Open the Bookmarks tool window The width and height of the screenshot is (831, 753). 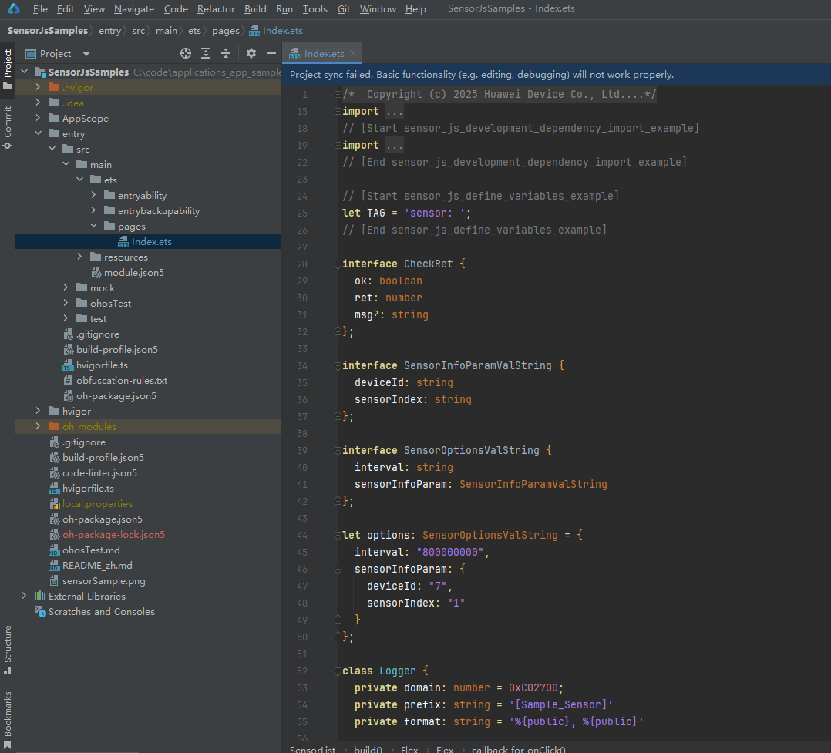click(8, 713)
